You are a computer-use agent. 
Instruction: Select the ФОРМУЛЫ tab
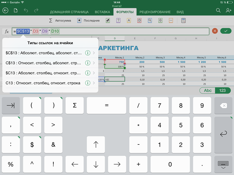pyautogui.click(x=125, y=12)
